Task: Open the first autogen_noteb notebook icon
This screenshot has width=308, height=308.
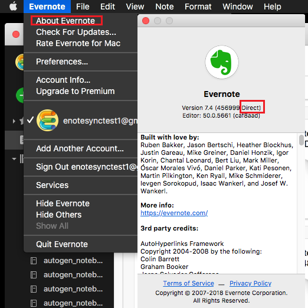Action: tap(34, 261)
